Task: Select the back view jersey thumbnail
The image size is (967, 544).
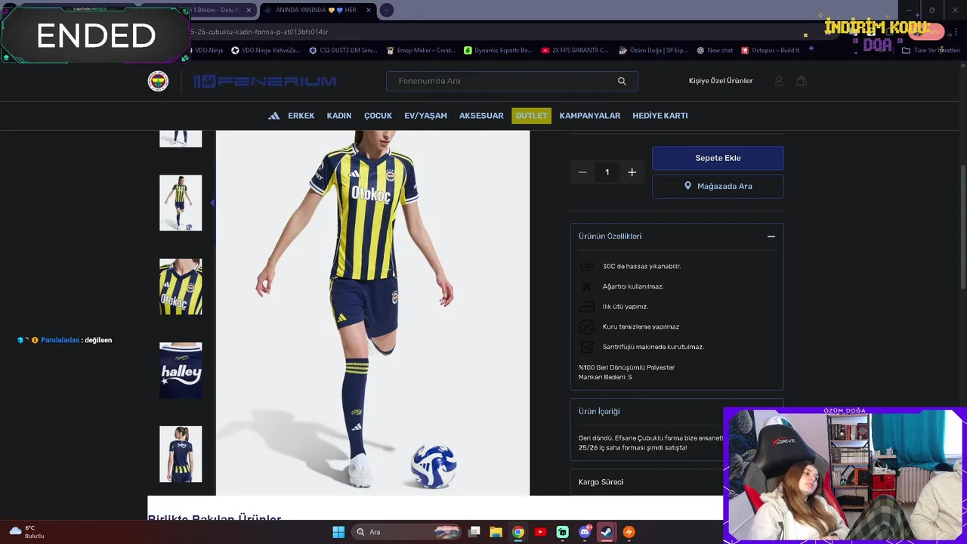Action: [x=181, y=454]
